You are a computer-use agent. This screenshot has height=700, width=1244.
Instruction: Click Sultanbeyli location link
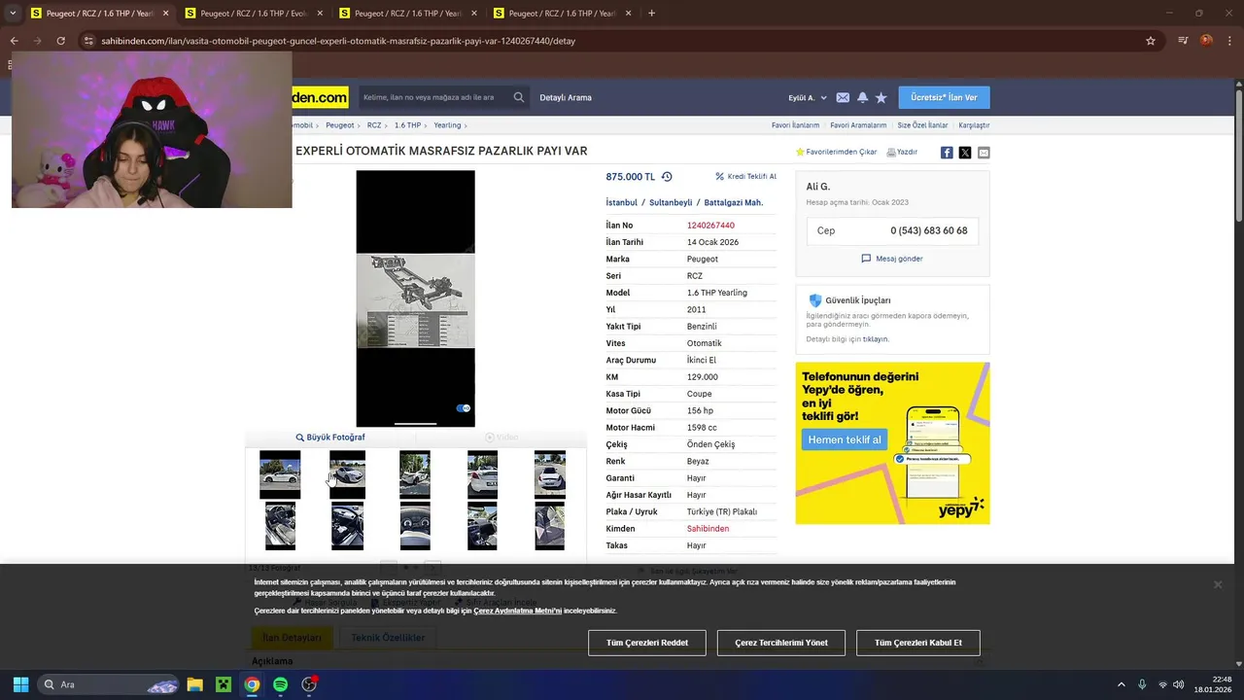(671, 202)
